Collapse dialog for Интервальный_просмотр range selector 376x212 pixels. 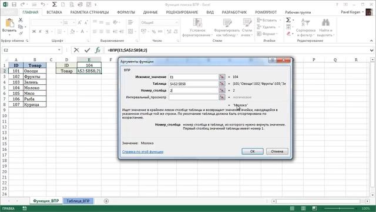[x=222, y=97]
